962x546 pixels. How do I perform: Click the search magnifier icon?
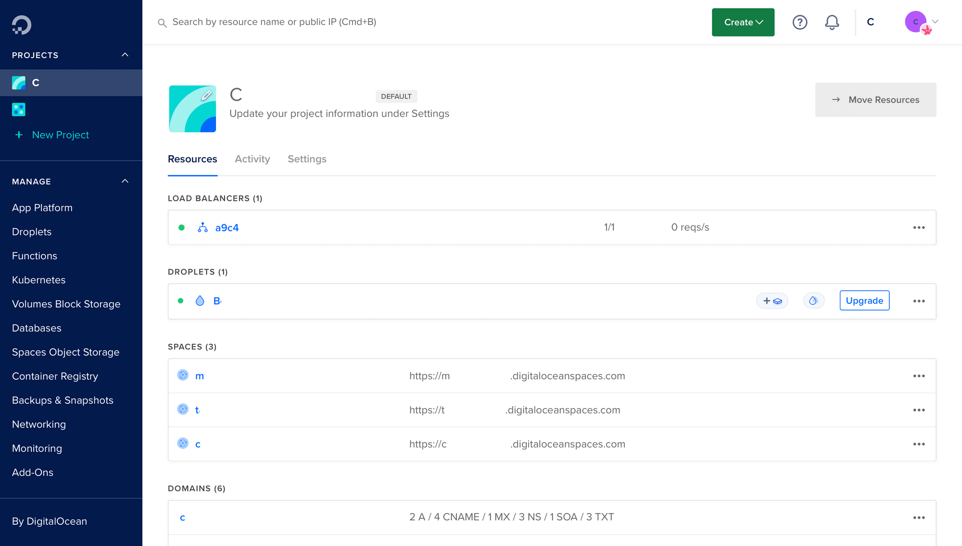[x=162, y=23]
